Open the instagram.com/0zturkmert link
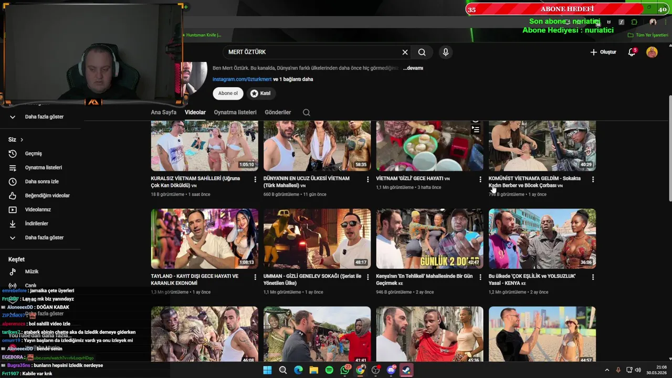Screen dimensions: 672x378 pyautogui.click(x=242, y=79)
